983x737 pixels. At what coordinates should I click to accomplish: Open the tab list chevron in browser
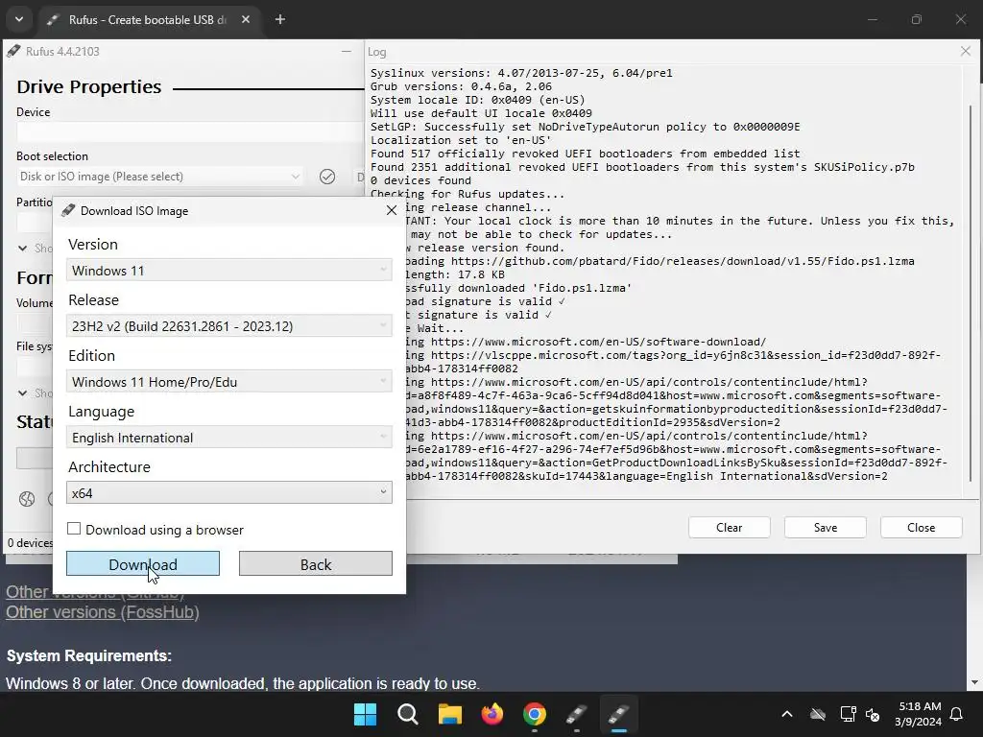[x=19, y=19]
